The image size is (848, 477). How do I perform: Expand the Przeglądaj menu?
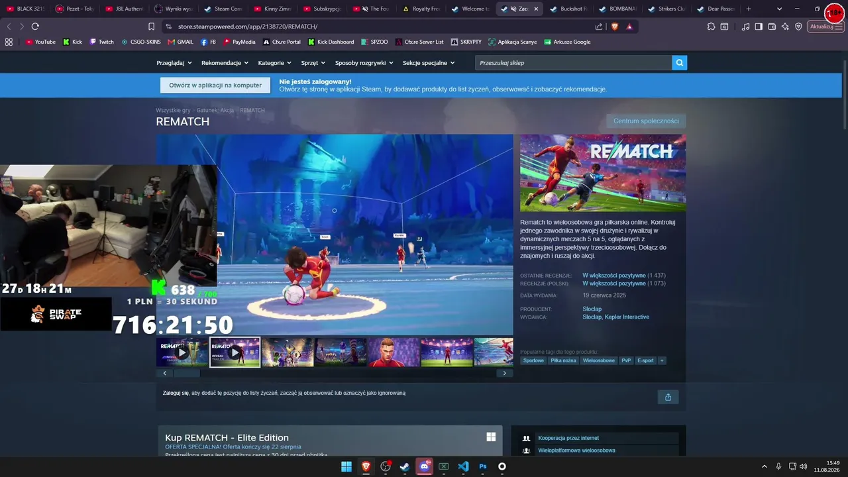tap(174, 63)
